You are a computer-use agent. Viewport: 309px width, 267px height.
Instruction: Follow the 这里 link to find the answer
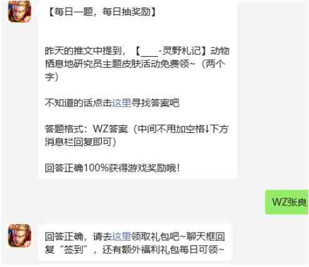coord(122,103)
